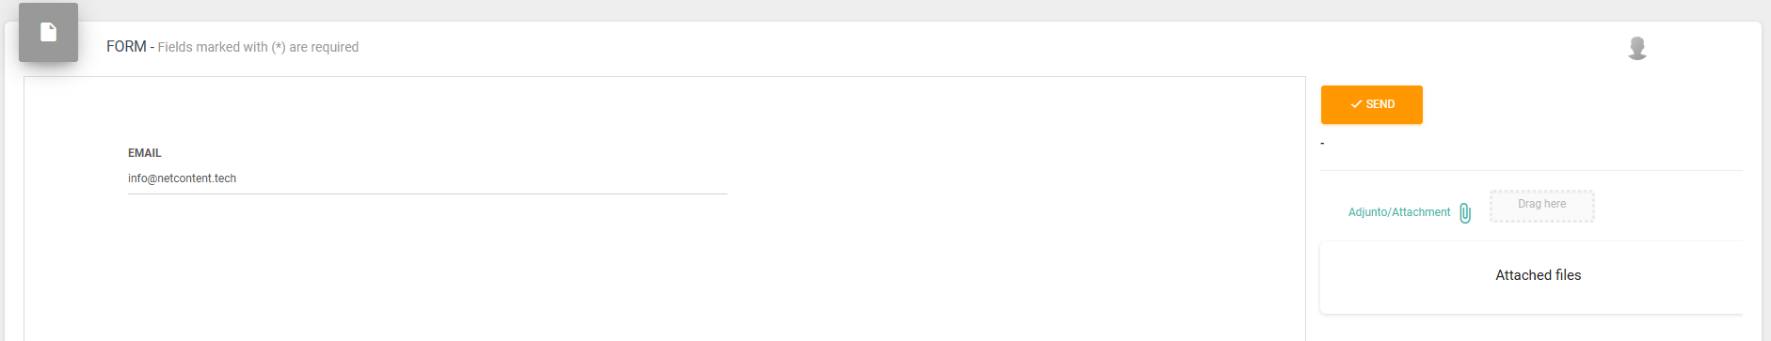Click the dash status text below SEND

[x=1322, y=144]
